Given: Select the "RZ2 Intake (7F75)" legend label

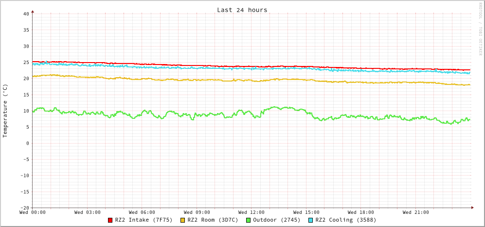Looking at the screenshot, I should [144, 220].
